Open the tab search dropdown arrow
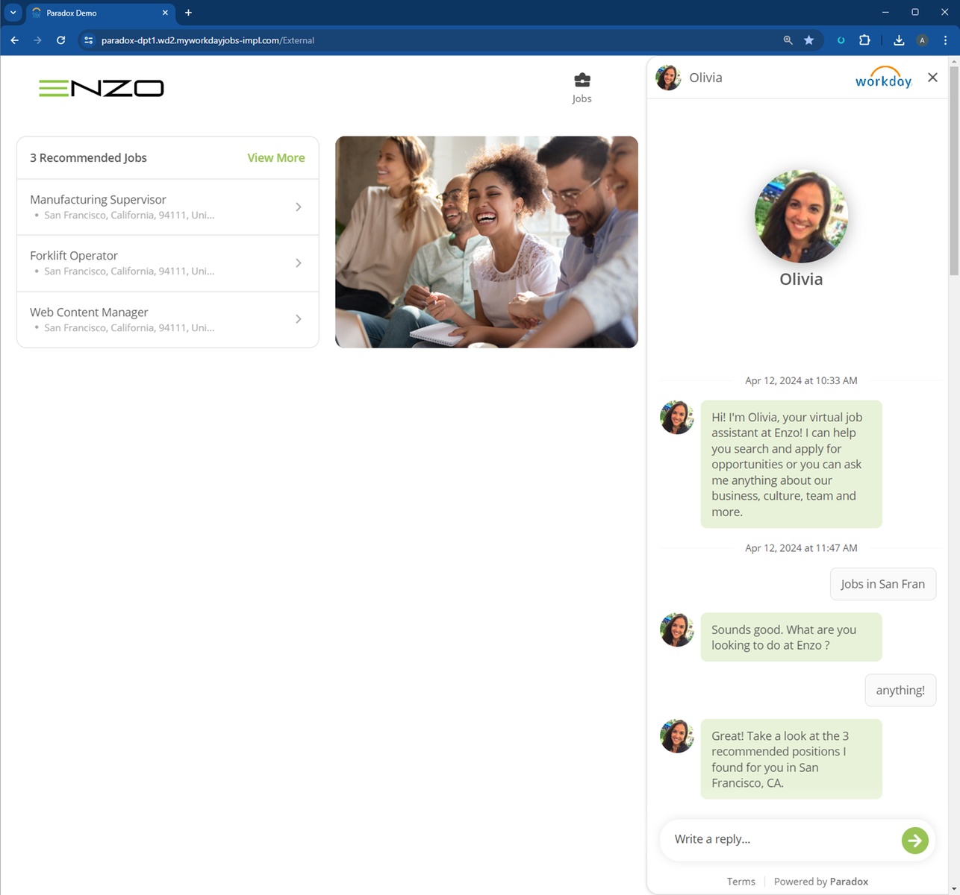Viewport: 960px width, 895px height. pyautogui.click(x=11, y=13)
